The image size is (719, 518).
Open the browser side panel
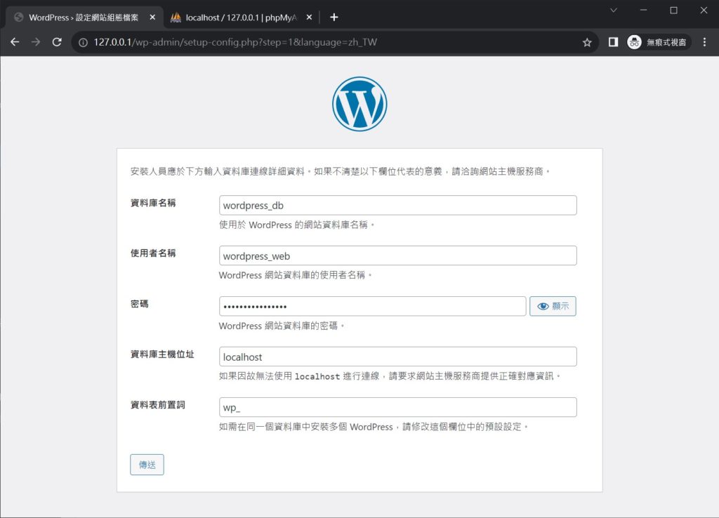613,42
